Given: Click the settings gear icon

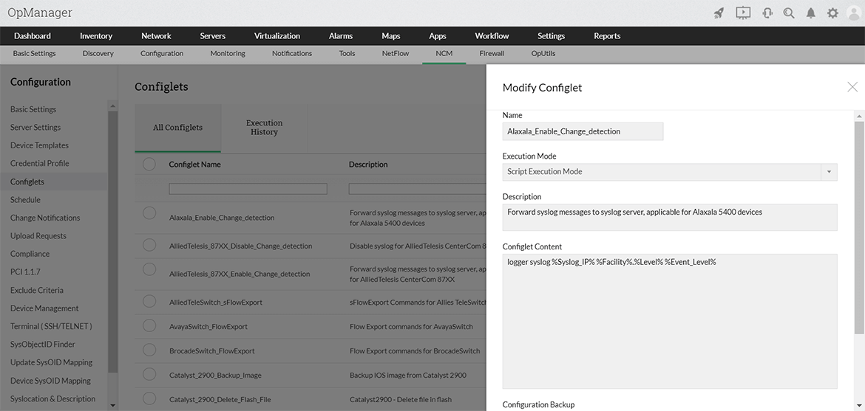Looking at the screenshot, I should pos(832,13).
